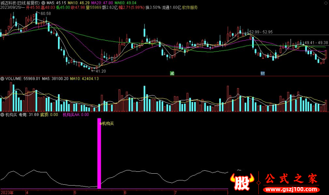Jump to month 6 on time axis

(125, 193)
